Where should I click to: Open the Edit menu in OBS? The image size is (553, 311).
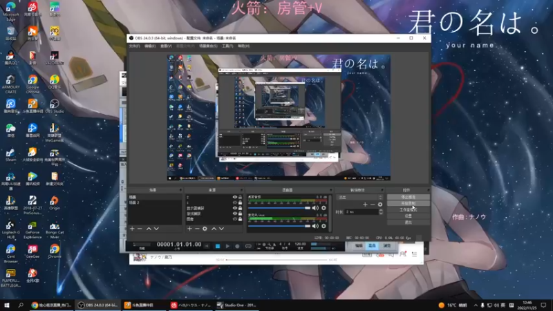(150, 46)
